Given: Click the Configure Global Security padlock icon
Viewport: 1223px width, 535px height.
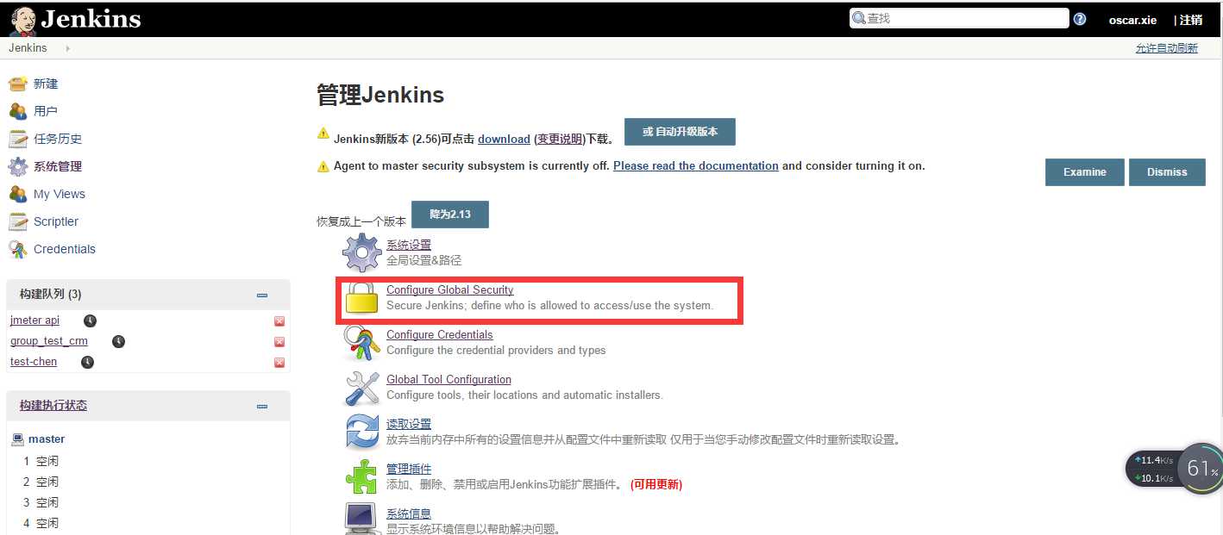Looking at the screenshot, I should [361, 298].
